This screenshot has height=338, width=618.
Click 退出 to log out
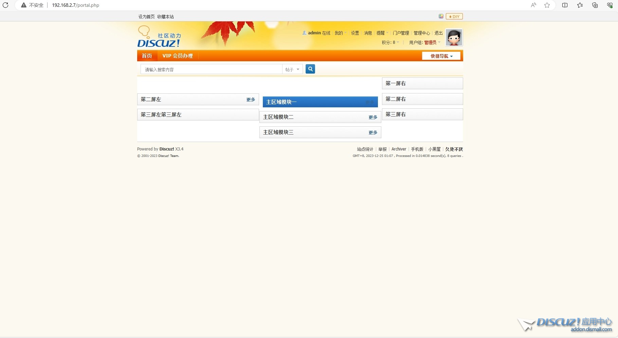click(438, 33)
